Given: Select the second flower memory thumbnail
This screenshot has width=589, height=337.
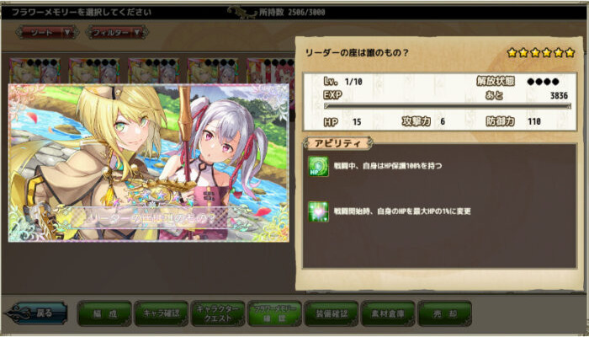Looking at the screenshot, I should point(94,71).
